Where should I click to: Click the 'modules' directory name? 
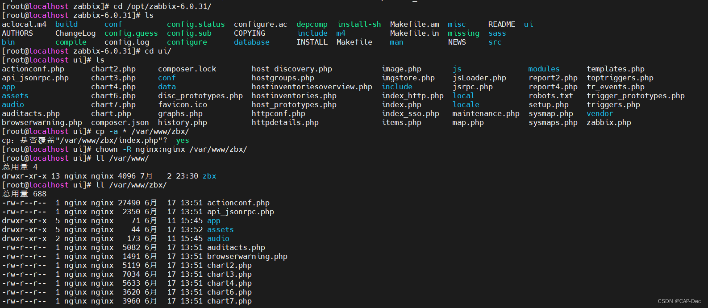(x=544, y=69)
